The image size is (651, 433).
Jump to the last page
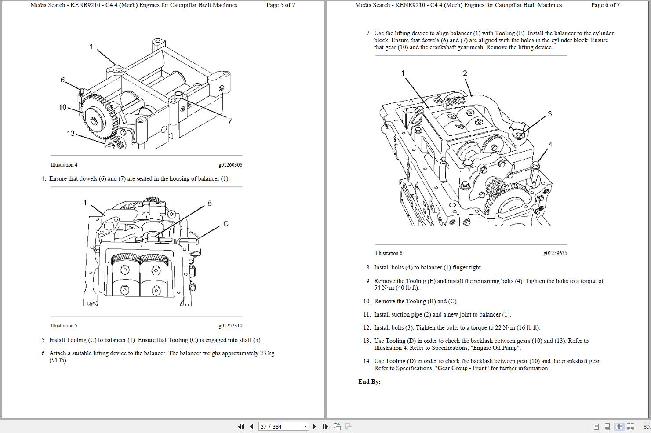[325, 426]
